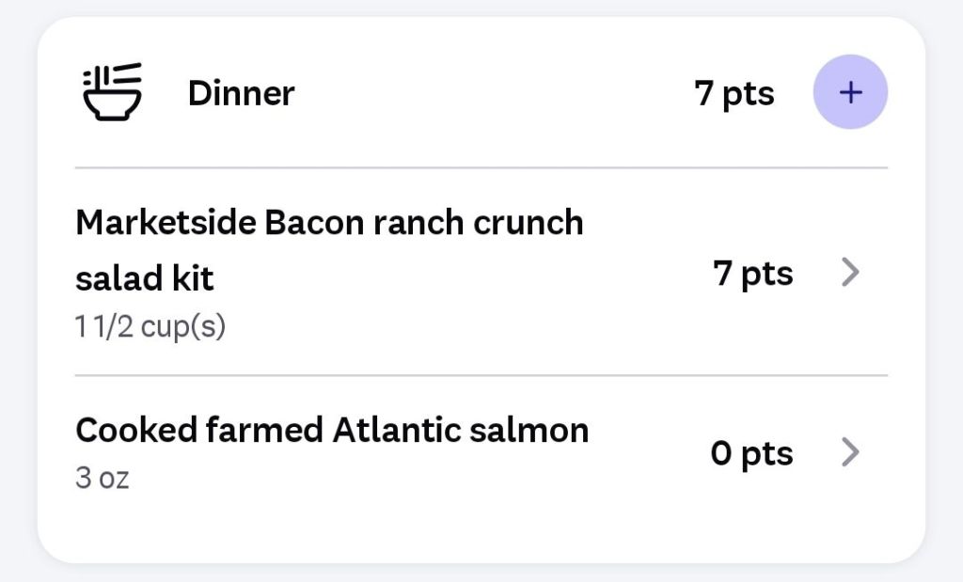
Task: Tap the Dinner total 7 pts
Action: click(x=734, y=93)
